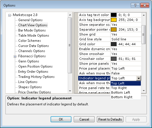Click the Show separator scale Yes value
This screenshot has height=128, width=152.
[126, 25]
